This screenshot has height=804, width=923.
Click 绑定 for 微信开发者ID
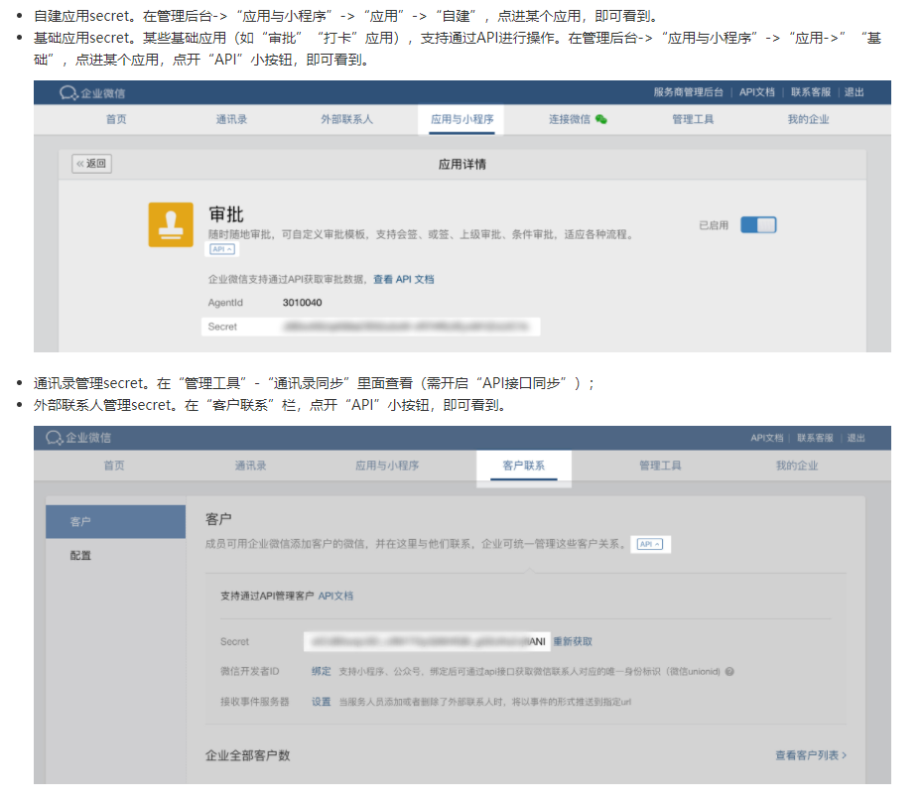tap(322, 672)
